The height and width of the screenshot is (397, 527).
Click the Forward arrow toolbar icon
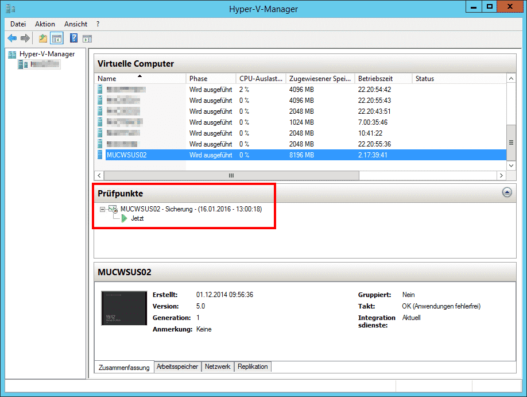(25, 38)
